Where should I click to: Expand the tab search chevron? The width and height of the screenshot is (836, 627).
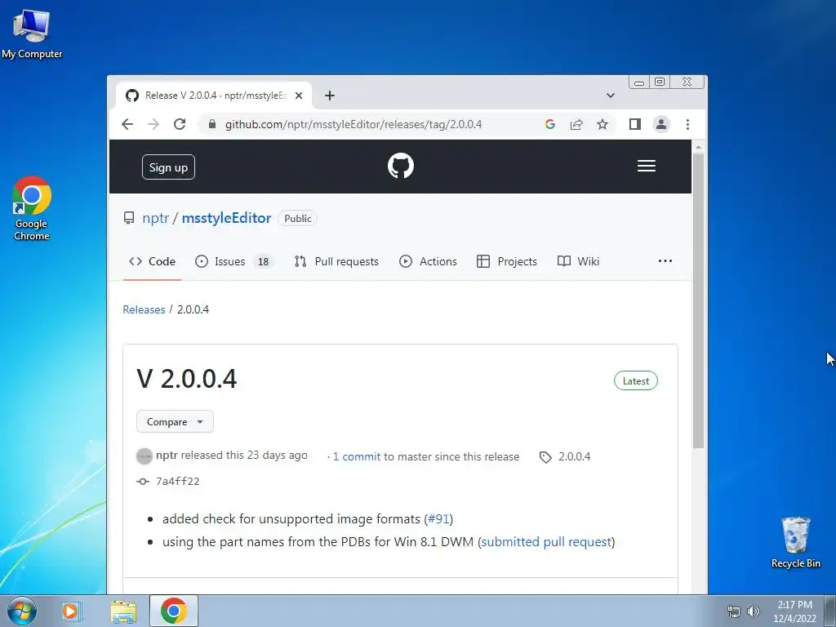[x=611, y=96]
